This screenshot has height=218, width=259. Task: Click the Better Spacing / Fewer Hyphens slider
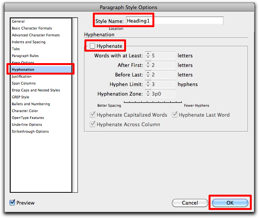pos(153,102)
